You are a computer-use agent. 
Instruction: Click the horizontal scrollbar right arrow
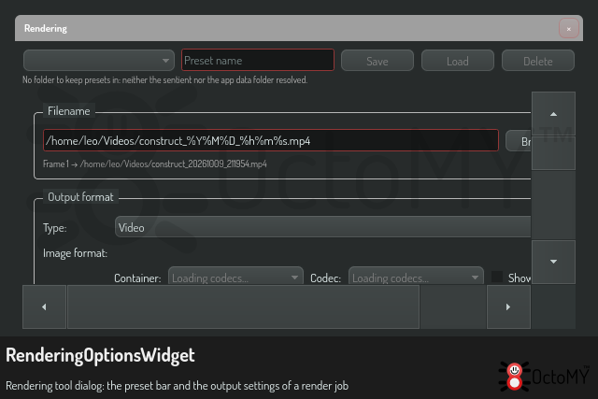point(508,306)
